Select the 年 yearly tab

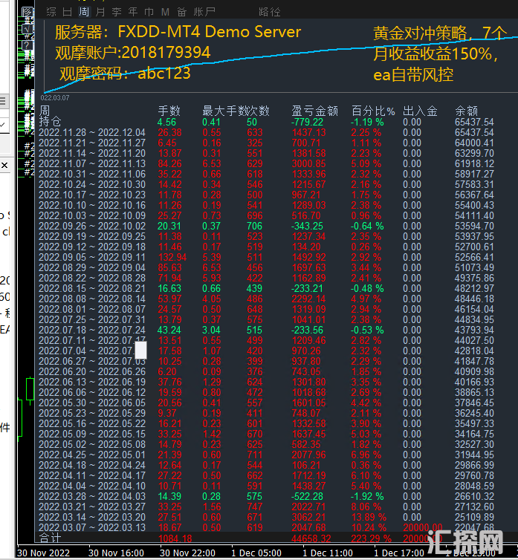133,12
